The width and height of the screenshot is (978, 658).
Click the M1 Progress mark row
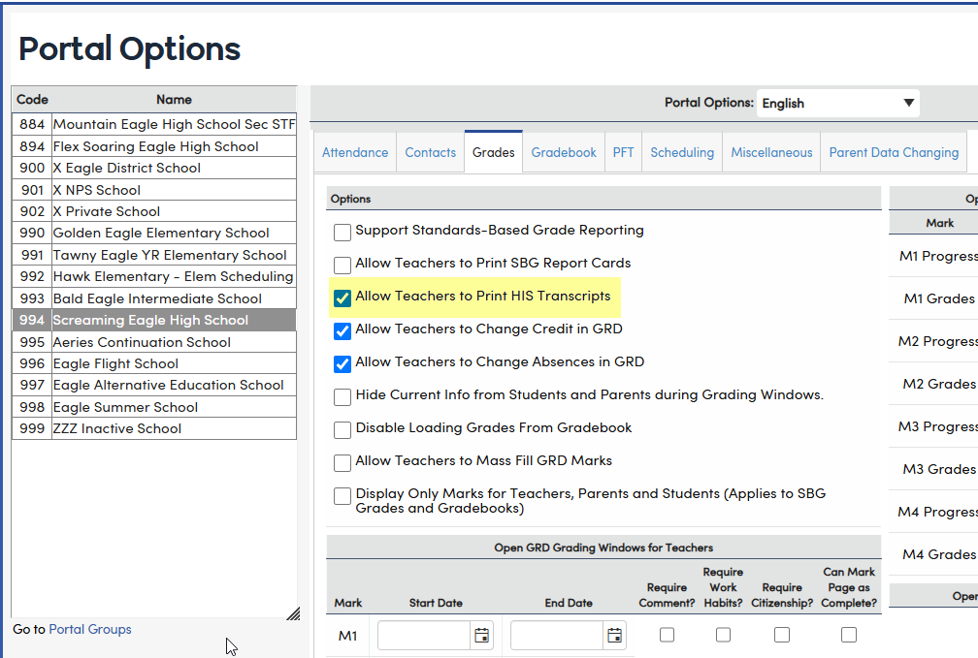(933, 256)
